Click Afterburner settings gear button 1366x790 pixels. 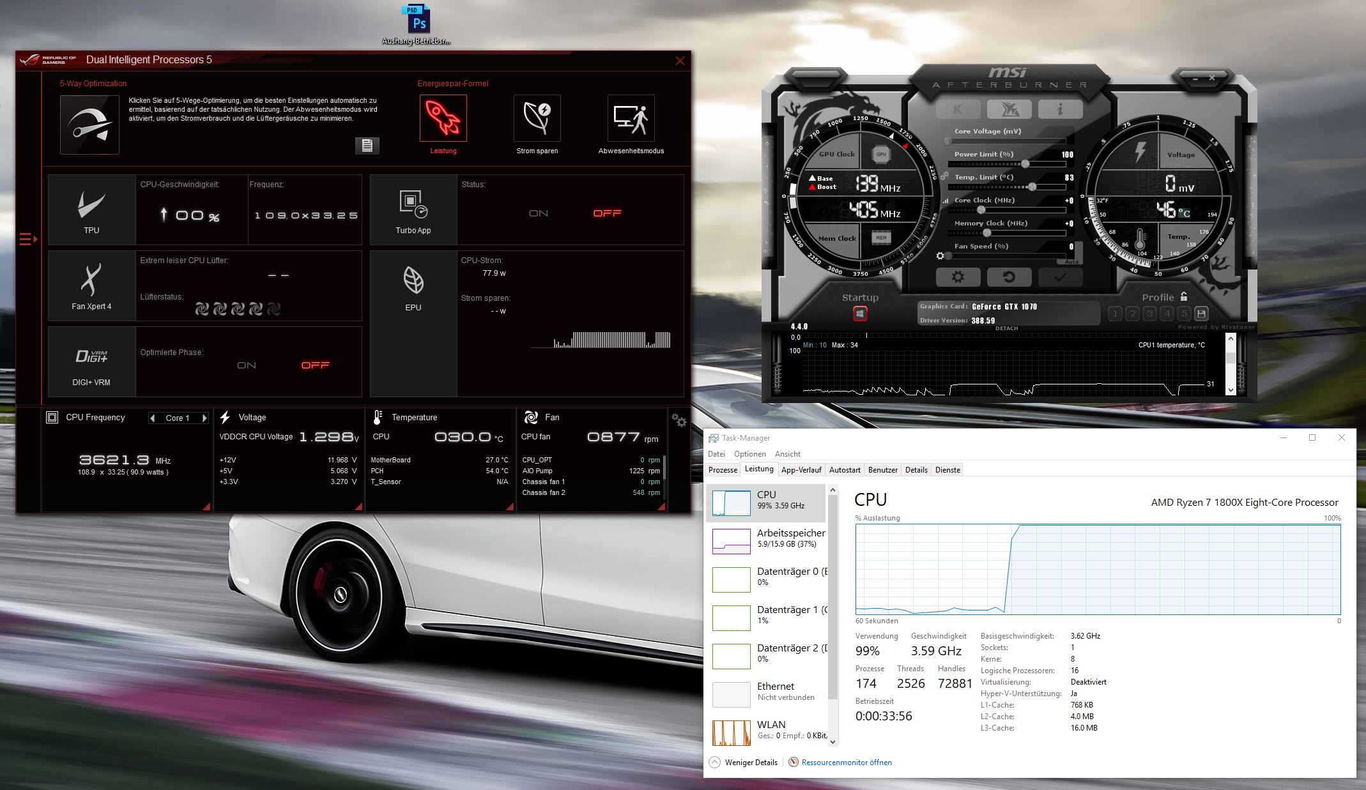coord(957,277)
